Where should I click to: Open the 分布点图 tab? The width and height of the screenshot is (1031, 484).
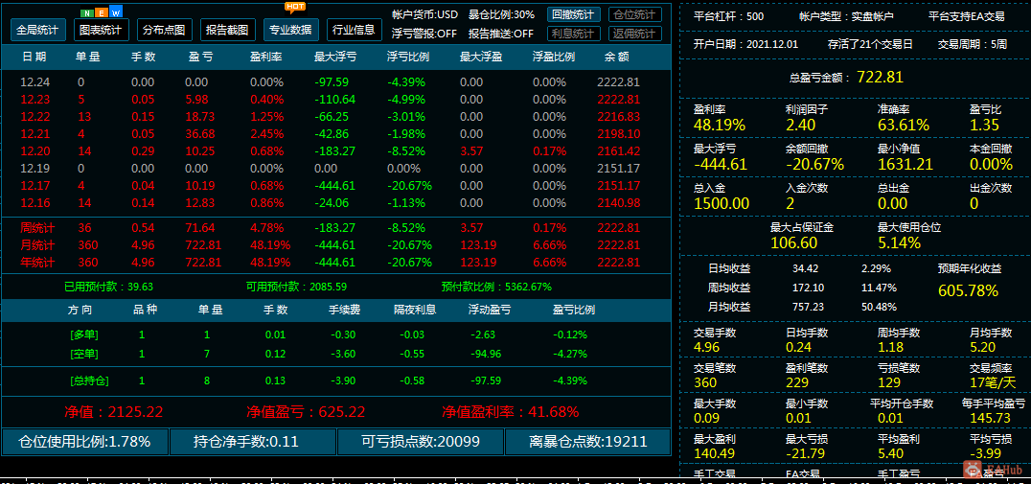coord(165,30)
